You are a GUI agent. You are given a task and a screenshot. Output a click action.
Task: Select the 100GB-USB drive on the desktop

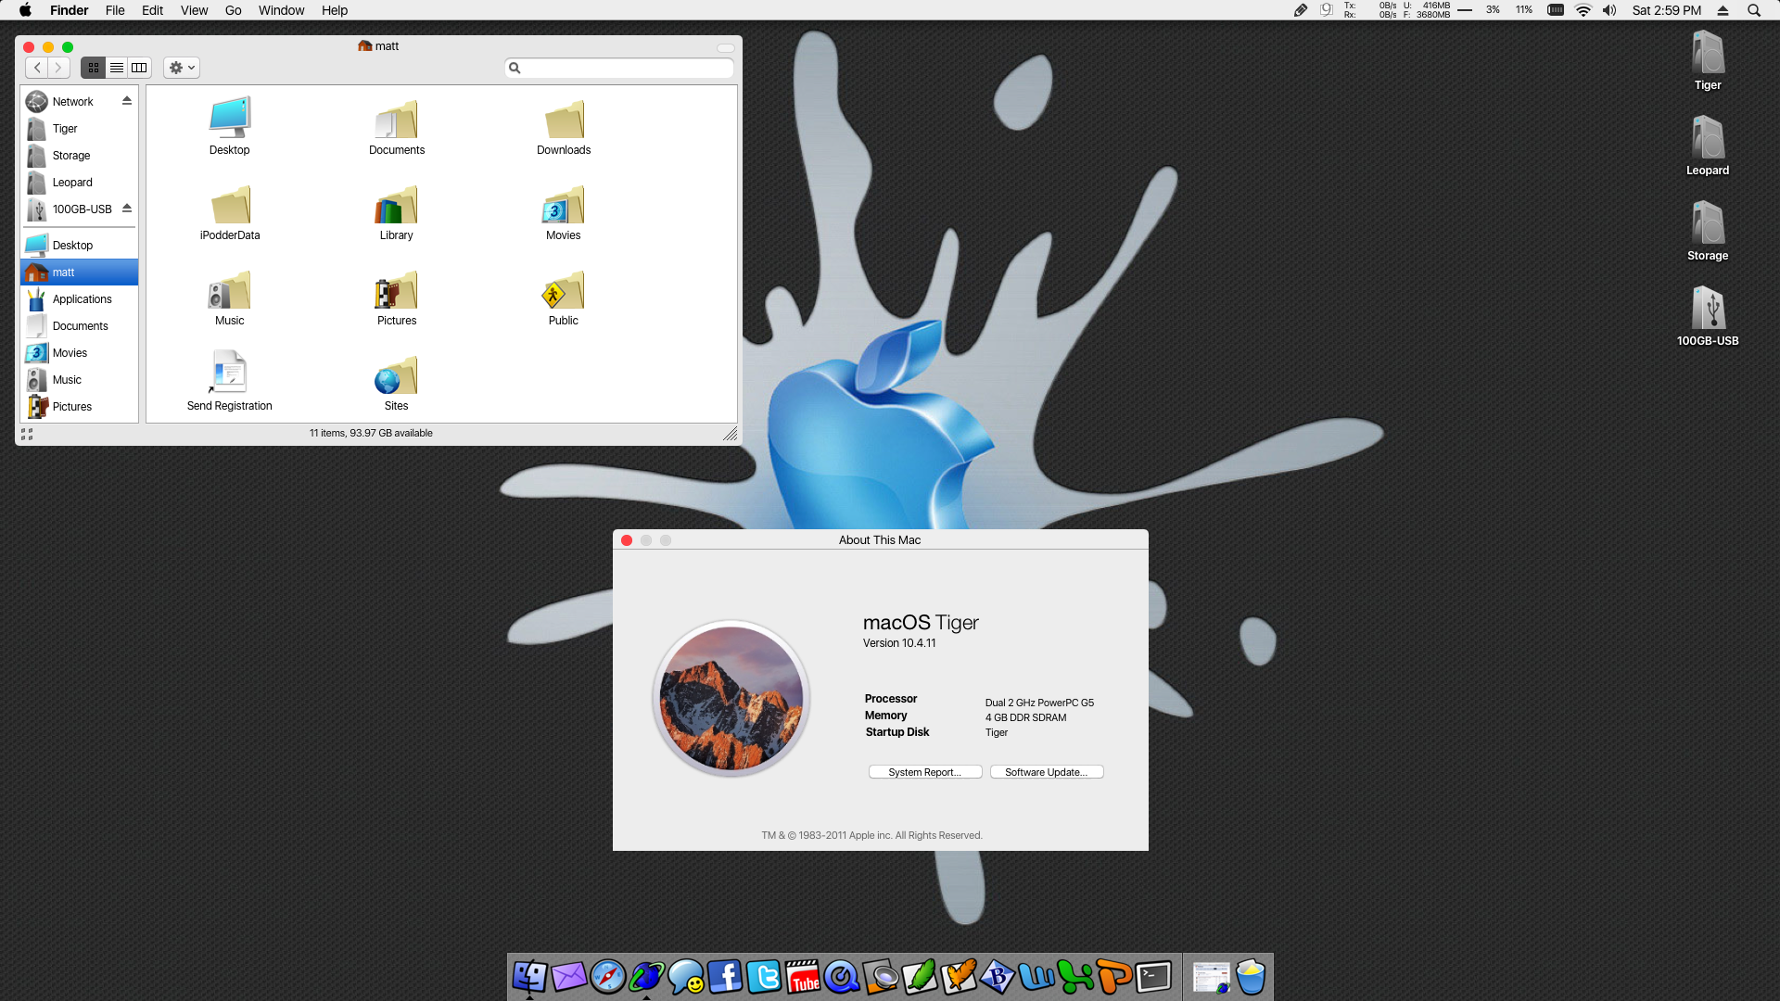1708,317
